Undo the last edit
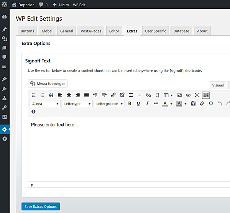 pos(220,104)
